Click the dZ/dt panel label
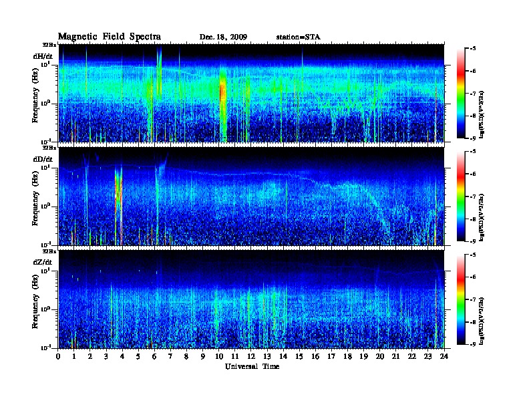 pos(43,262)
